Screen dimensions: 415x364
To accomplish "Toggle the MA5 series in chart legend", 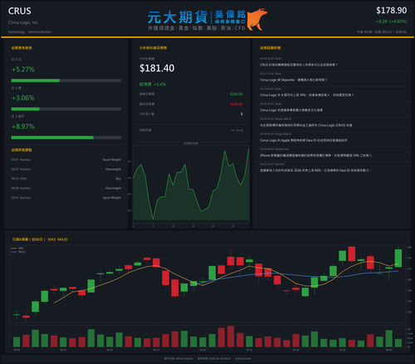I will (17, 248).
